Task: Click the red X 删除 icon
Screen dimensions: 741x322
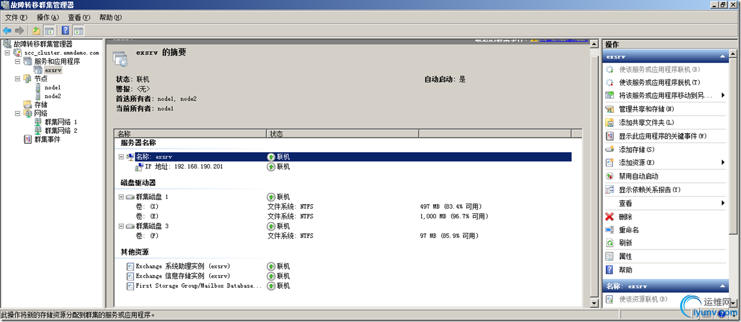Action: pyautogui.click(x=610, y=216)
